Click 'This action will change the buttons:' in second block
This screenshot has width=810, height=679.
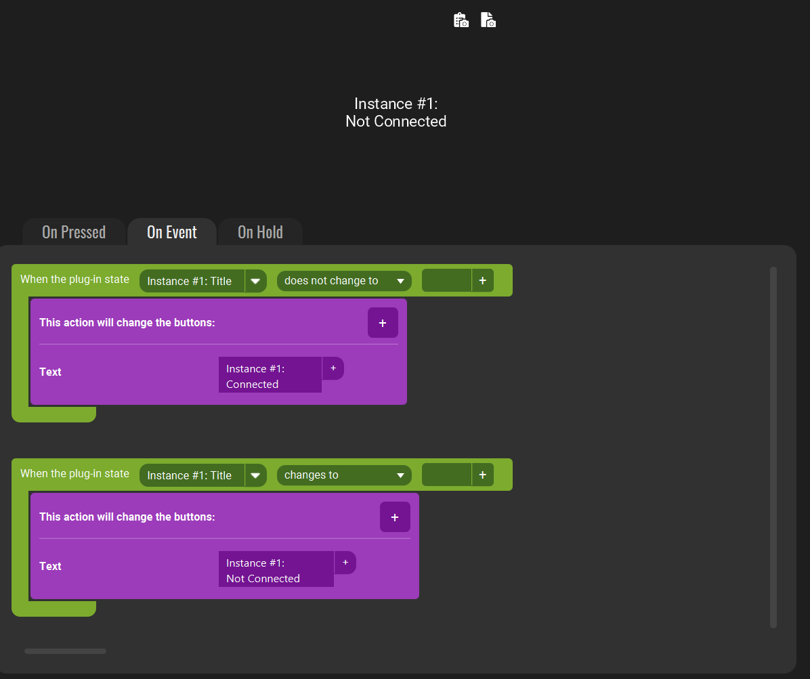click(x=127, y=517)
